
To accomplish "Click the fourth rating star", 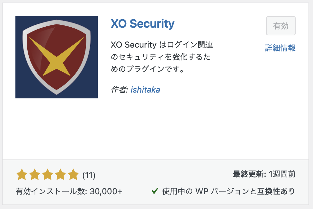I will click(x=60, y=175).
